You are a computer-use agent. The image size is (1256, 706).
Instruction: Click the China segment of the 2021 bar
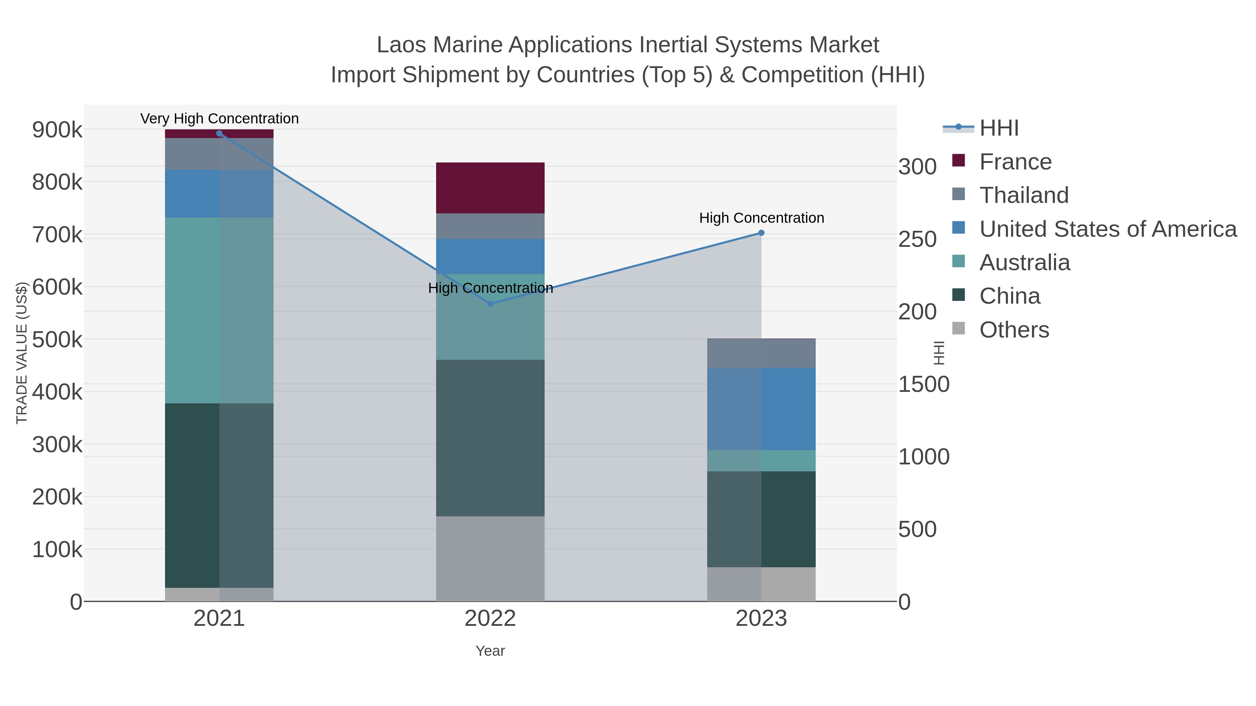pos(219,495)
